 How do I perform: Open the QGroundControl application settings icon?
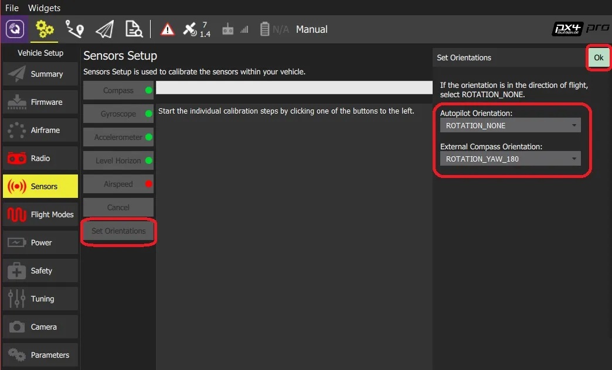click(15, 29)
